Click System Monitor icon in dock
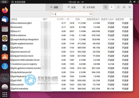The image size is (139, 98). (x=5, y=78)
